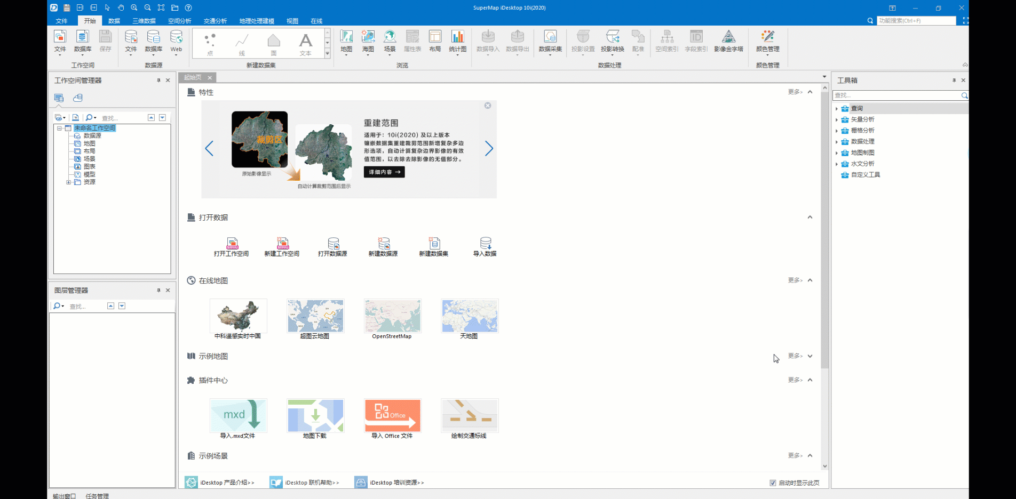Screen dimensions: 1016x499
Task: Open the 地理处理建模 ribbon tab
Action: [x=257, y=21]
